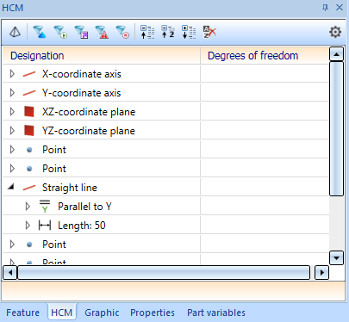Screen dimensions: 349x322
Task: Click the filter icon with green play symbol
Action: [x=60, y=32]
